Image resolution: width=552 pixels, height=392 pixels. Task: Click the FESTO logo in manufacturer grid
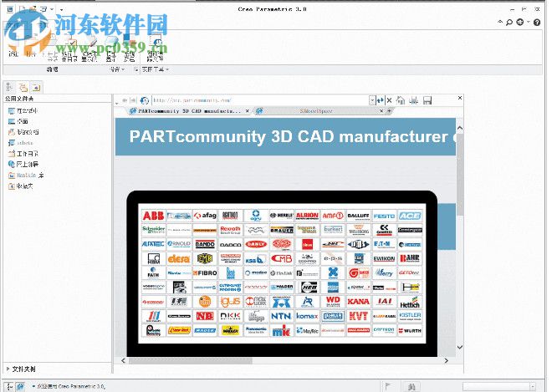click(384, 216)
